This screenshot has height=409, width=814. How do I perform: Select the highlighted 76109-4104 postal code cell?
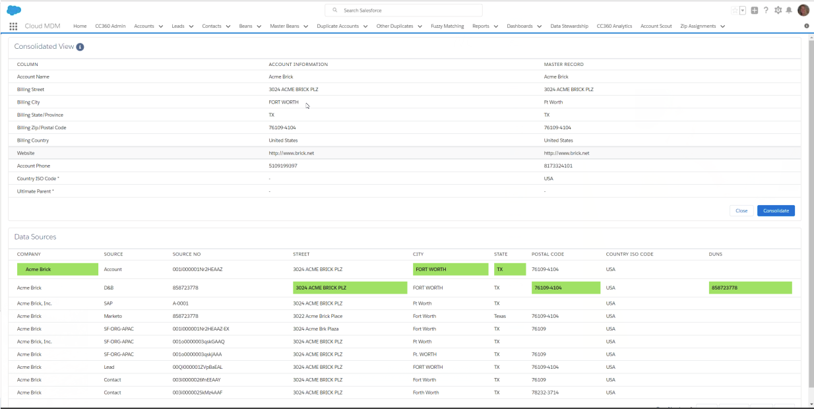(x=566, y=288)
